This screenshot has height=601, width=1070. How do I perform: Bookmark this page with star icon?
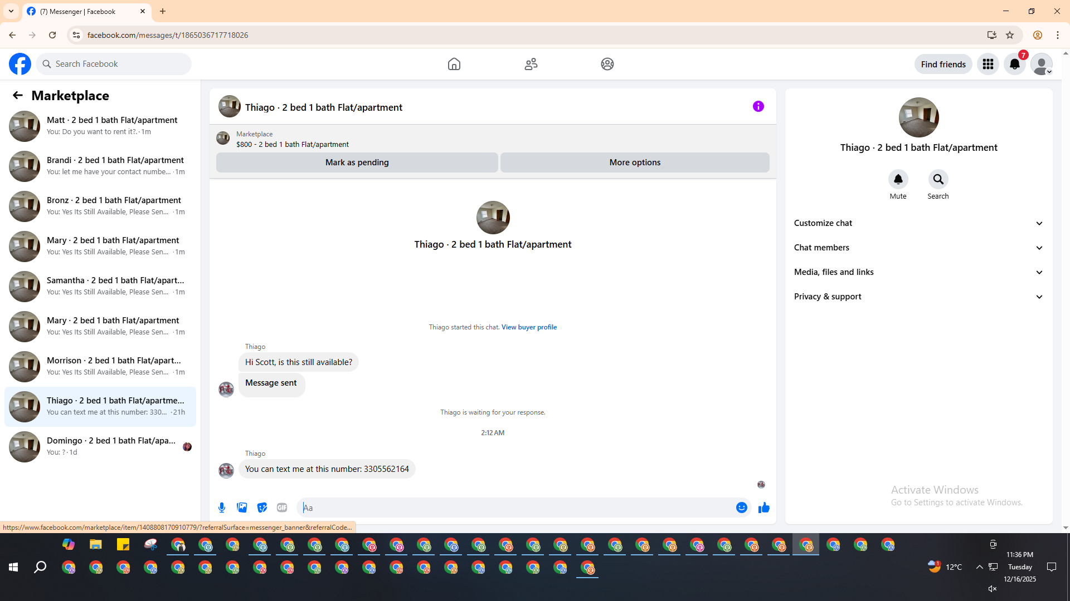(x=1010, y=35)
